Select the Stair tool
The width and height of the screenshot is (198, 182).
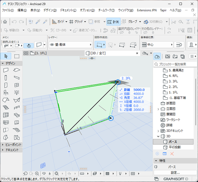(6, 108)
